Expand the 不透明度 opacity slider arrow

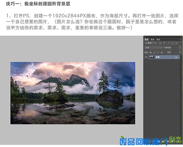pos(180,48)
